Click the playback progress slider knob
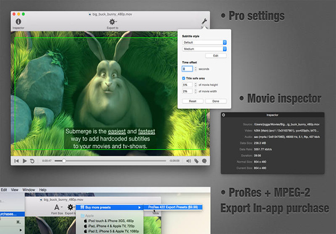 (64, 161)
